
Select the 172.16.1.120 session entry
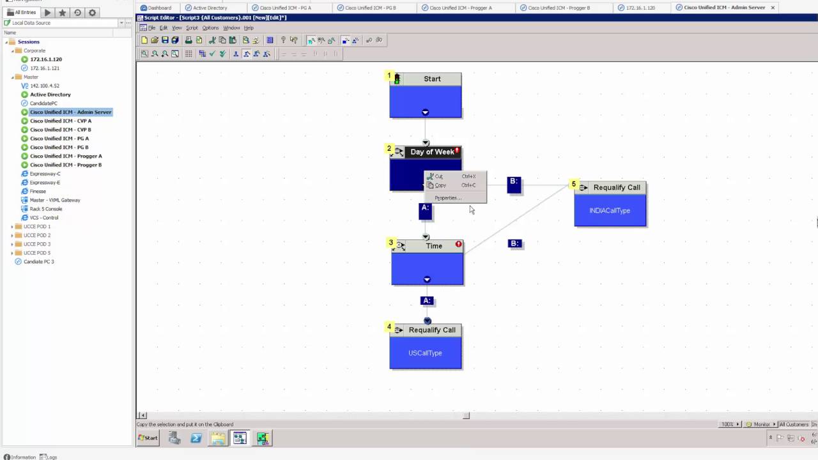tap(46, 59)
